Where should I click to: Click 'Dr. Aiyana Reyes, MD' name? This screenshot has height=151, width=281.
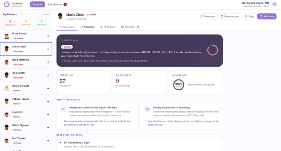[x=256, y=3]
